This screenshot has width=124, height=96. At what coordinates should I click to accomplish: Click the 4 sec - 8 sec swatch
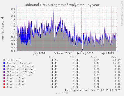pyautogui.click(x=4, y=84)
